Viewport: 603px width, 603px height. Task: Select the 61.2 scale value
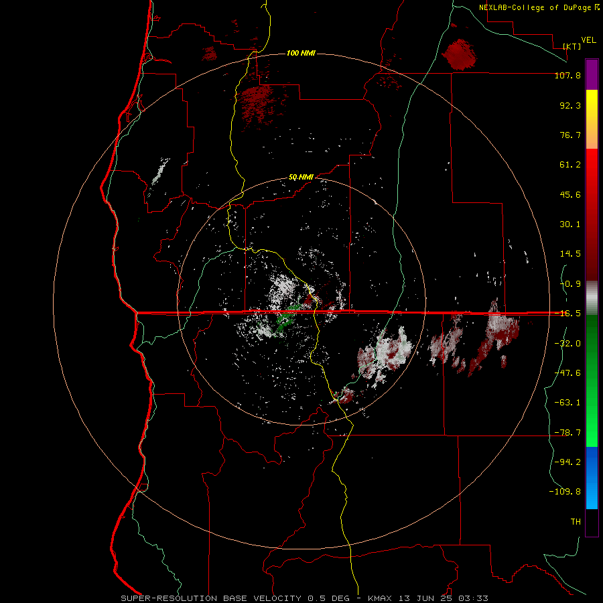pyautogui.click(x=570, y=165)
